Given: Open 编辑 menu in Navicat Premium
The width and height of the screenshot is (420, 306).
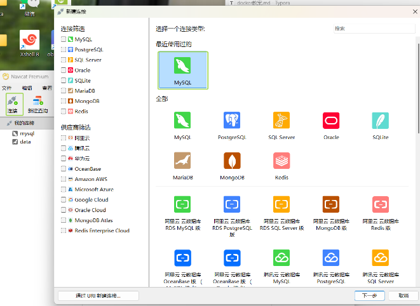Looking at the screenshot, I should 27,88.
